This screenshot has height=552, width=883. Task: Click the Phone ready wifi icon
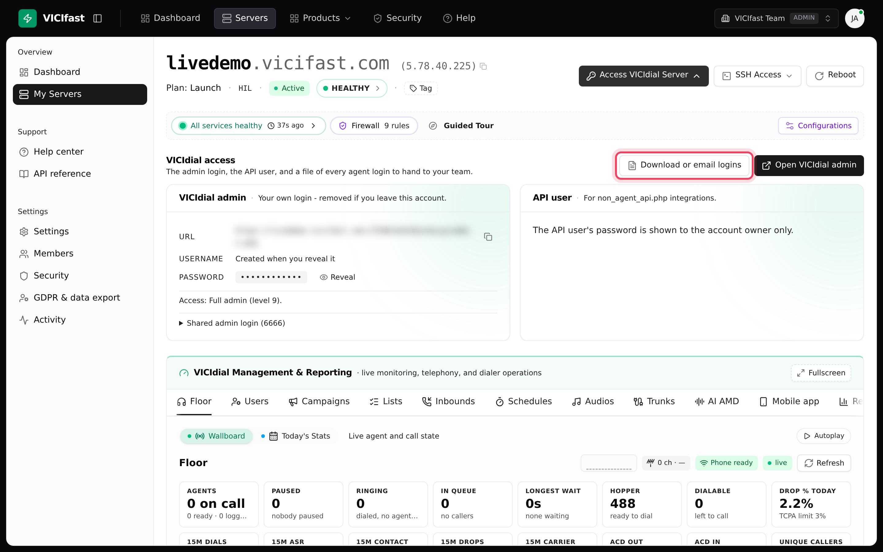703,463
